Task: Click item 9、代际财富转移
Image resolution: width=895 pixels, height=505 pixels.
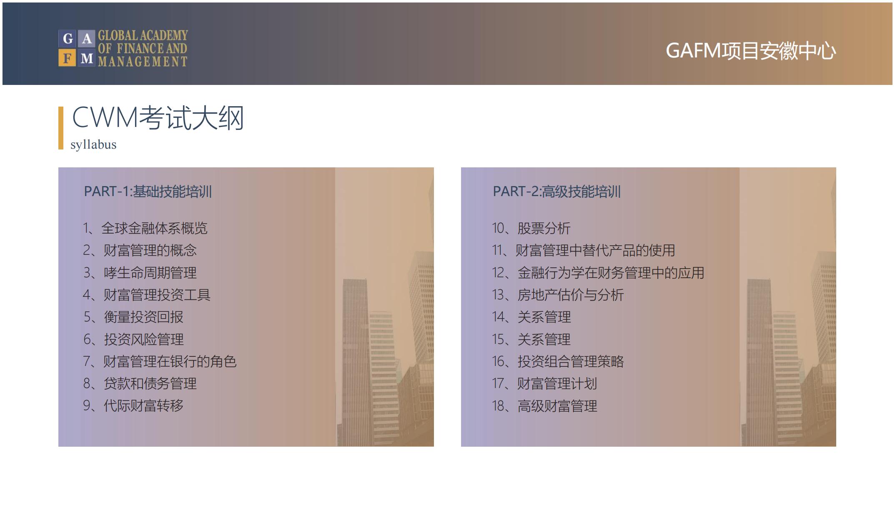Action: point(133,405)
